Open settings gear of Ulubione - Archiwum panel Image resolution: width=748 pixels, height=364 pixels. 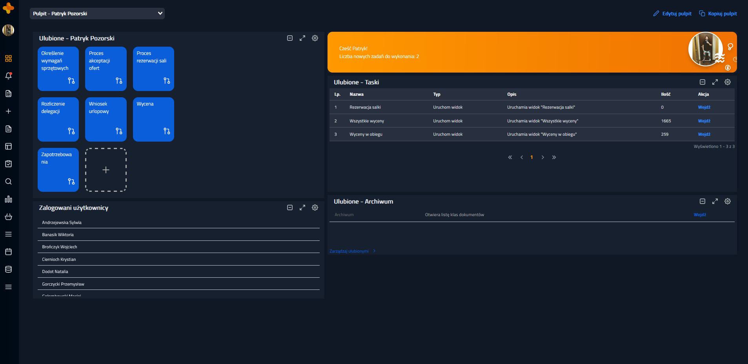728,201
